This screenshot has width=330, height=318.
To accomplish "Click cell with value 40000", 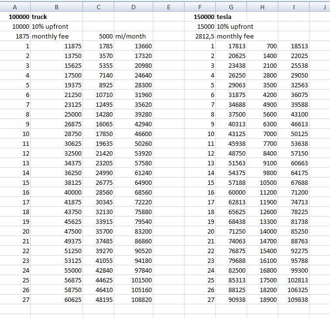I will click(57, 193).
